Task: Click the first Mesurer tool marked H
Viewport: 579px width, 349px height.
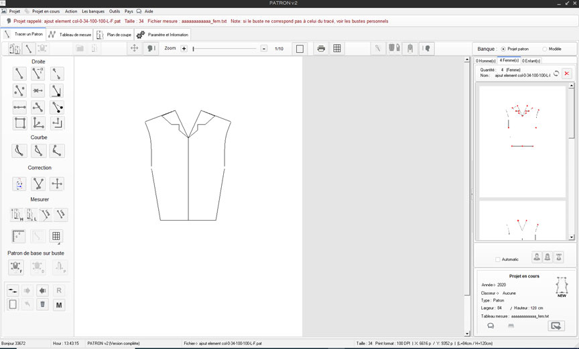Action: pyautogui.click(x=17, y=215)
